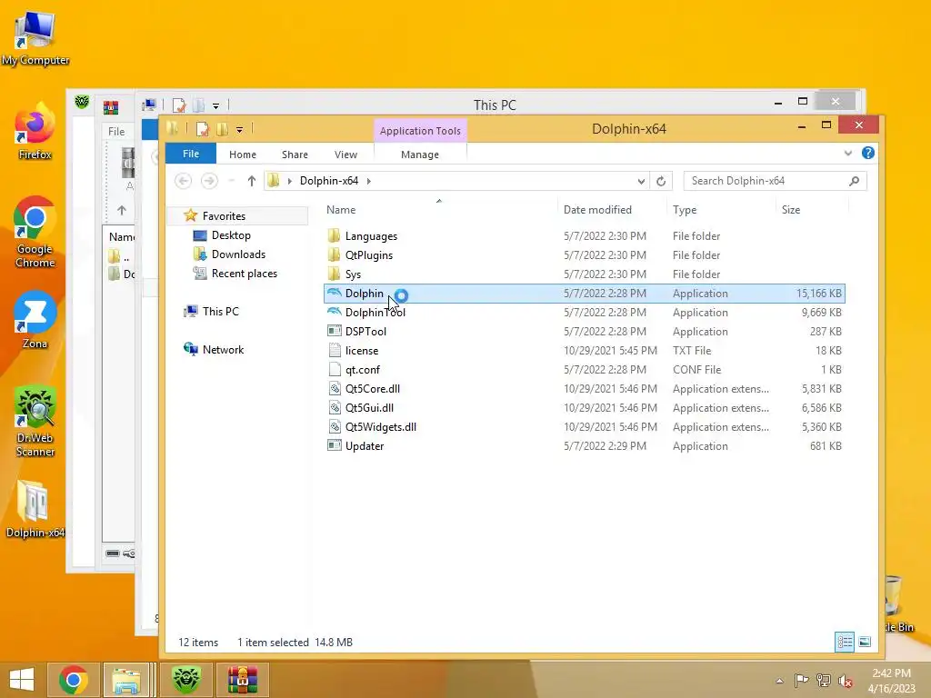931x698 pixels.
Task: Click the Up one level arrow
Action: point(251,181)
